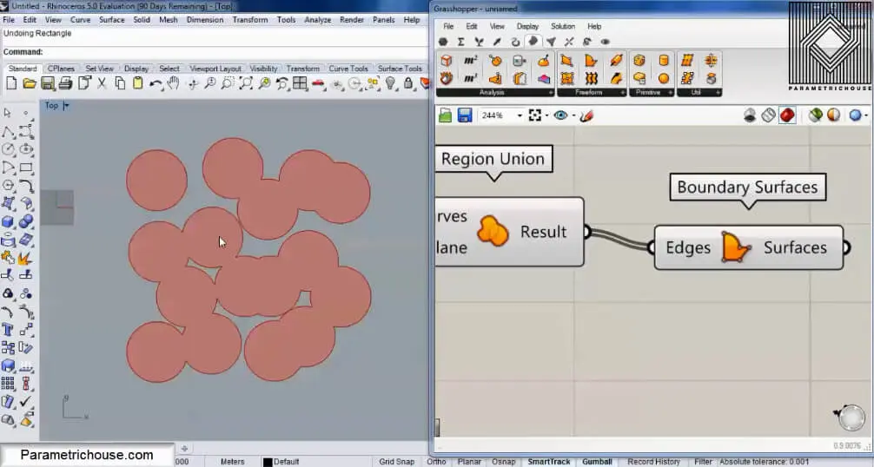Select the Polyline tool in Rhino sidebar
This screenshot has height=467, width=874.
click(x=8, y=132)
